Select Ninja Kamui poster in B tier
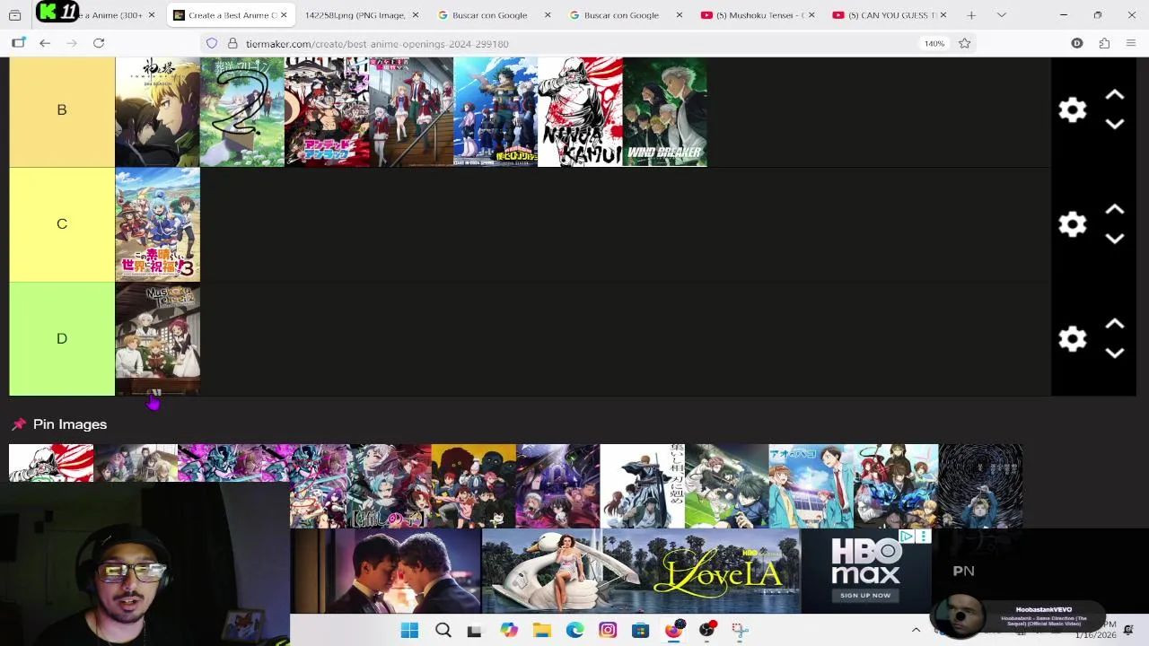The width and height of the screenshot is (1149, 646). coord(580,112)
